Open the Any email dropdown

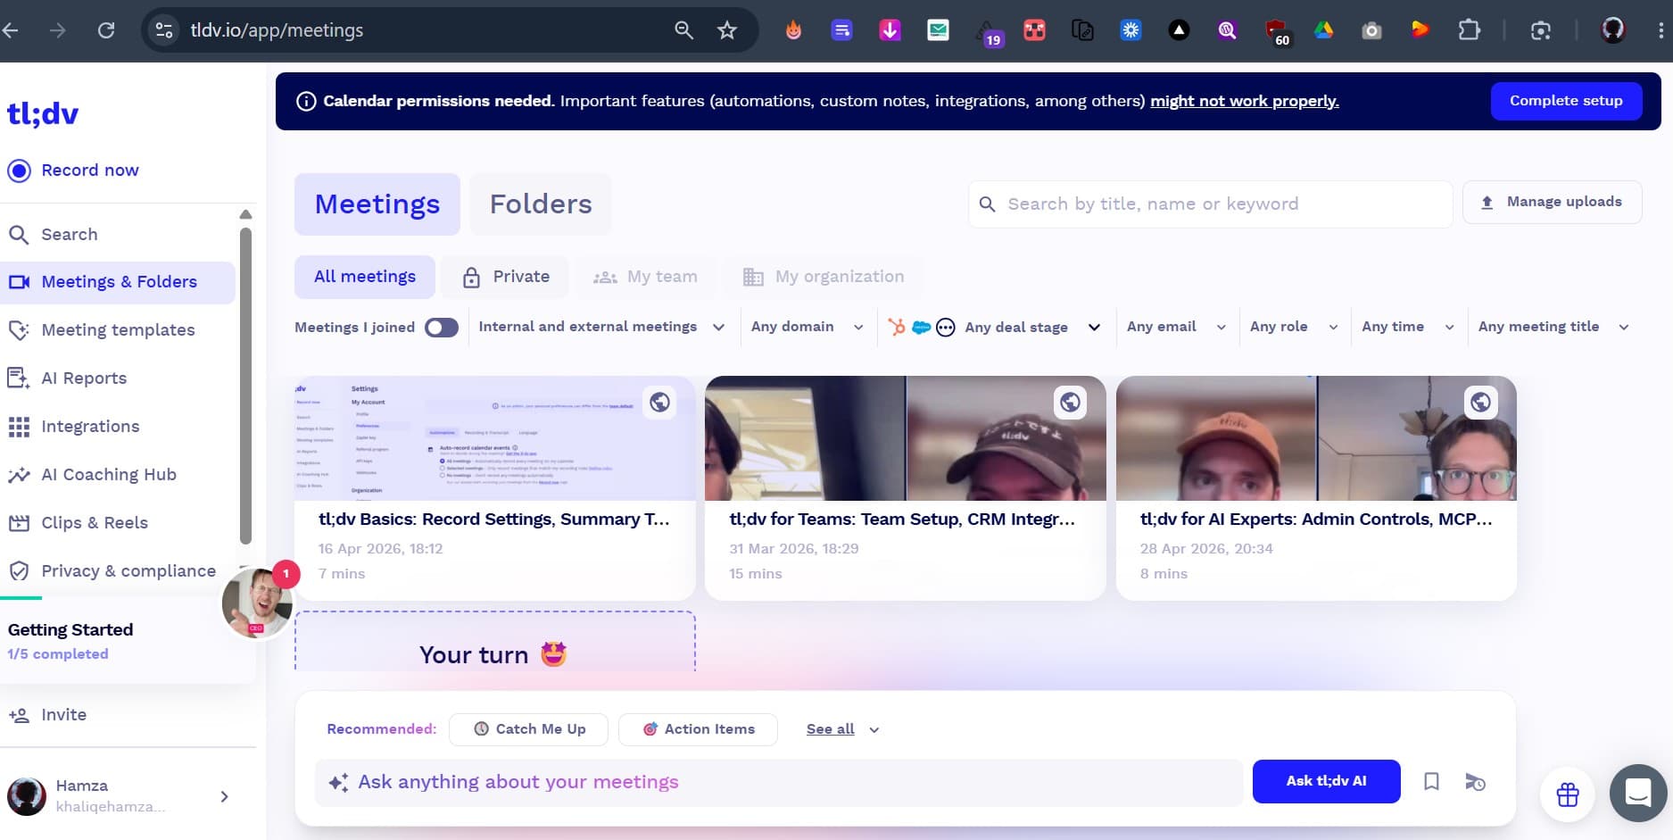point(1176,327)
